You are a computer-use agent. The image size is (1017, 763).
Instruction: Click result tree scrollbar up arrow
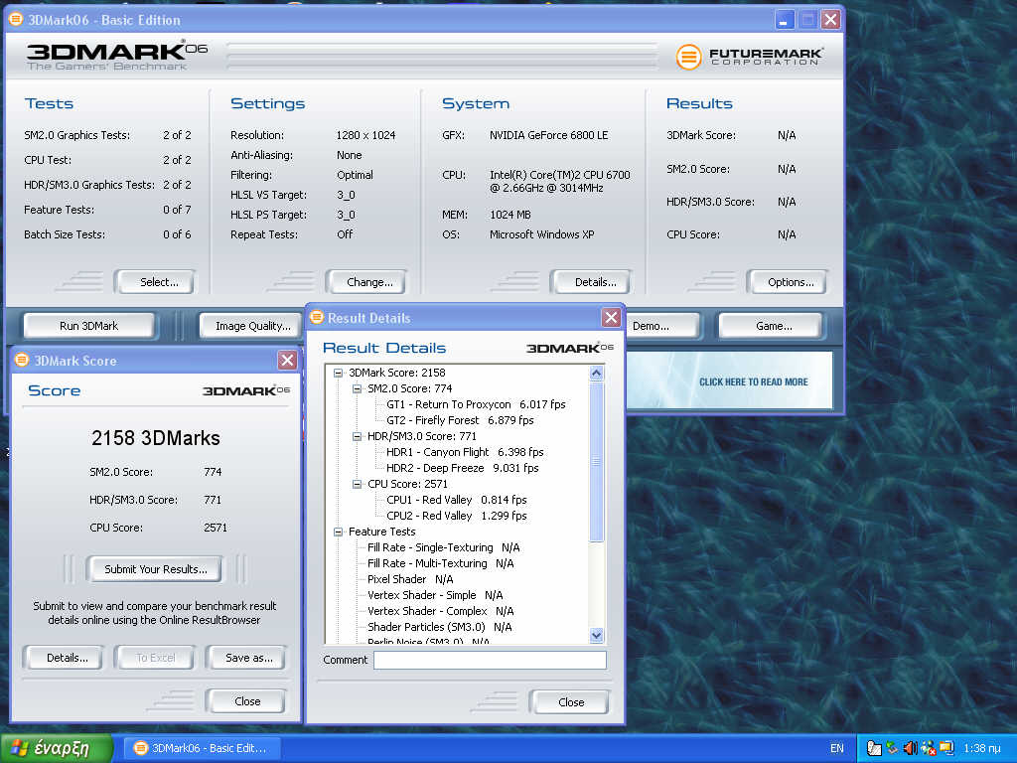click(597, 374)
